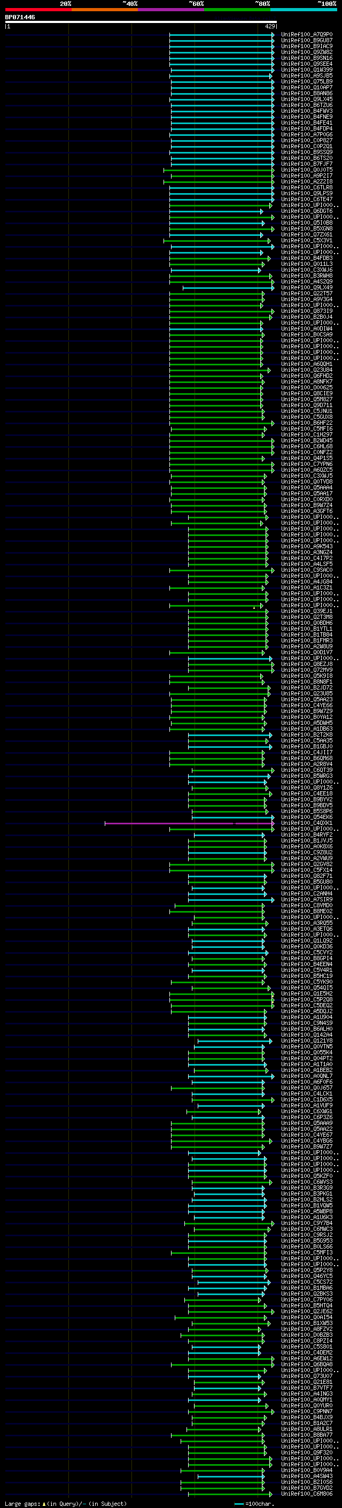Select hit label UniRef100_B9SSQ9

click(x=306, y=152)
